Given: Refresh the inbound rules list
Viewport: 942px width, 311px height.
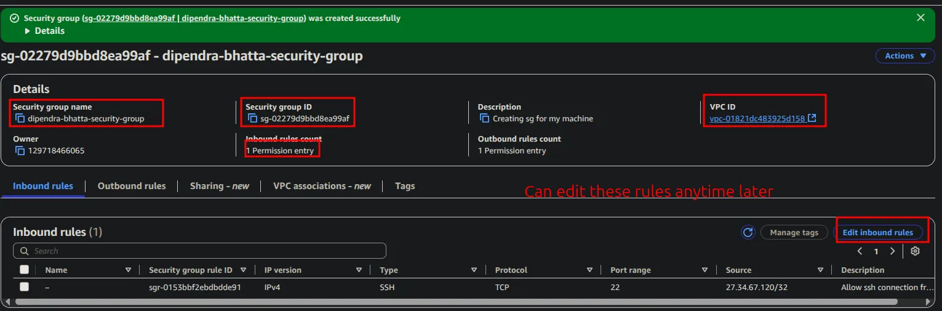Looking at the screenshot, I should (748, 232).
